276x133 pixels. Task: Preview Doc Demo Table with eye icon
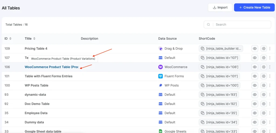(255, 104)
